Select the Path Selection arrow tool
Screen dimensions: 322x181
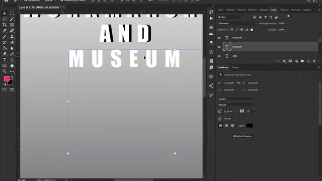12,60
